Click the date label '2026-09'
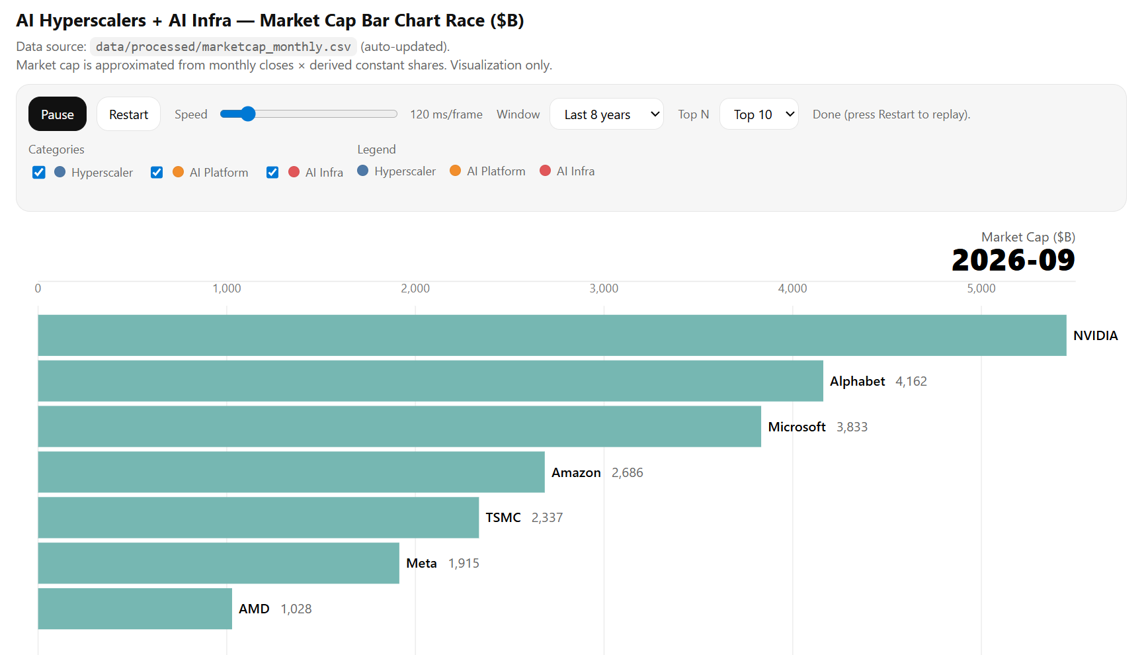This screenshot has width=1144, height=655. click(x=1013, y=260)
